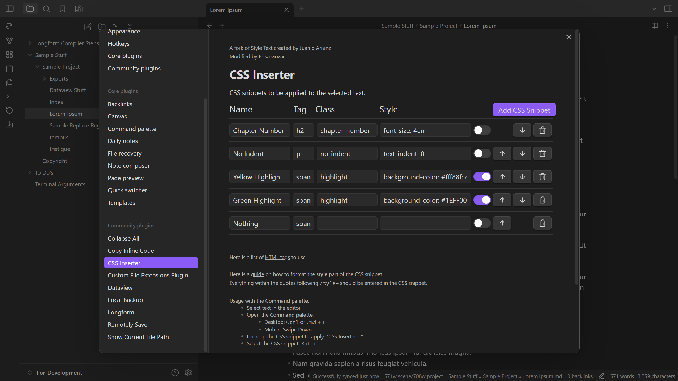Click the Nothing snippet's Style input field
678x381 pixels.
tap(425, 223)
